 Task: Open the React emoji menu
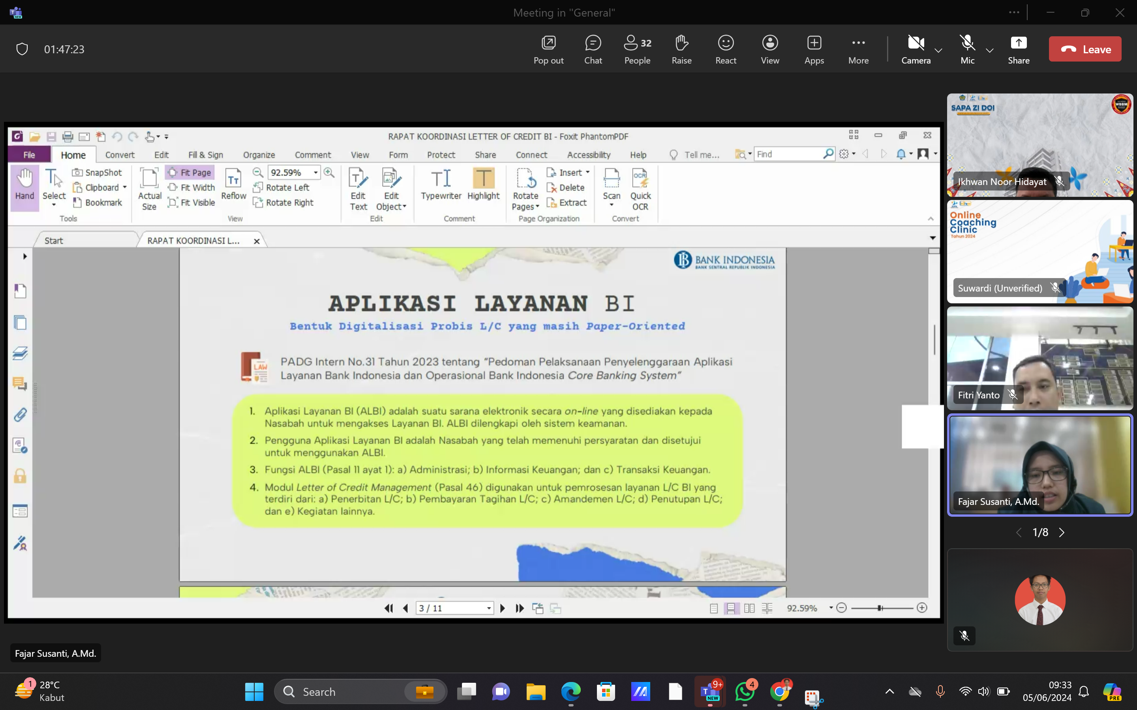click(725, 49)
